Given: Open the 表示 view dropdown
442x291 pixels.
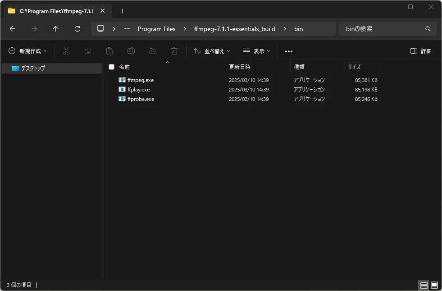Looking at the screenshot, I should pyautogui.click(x=256, y=51).
